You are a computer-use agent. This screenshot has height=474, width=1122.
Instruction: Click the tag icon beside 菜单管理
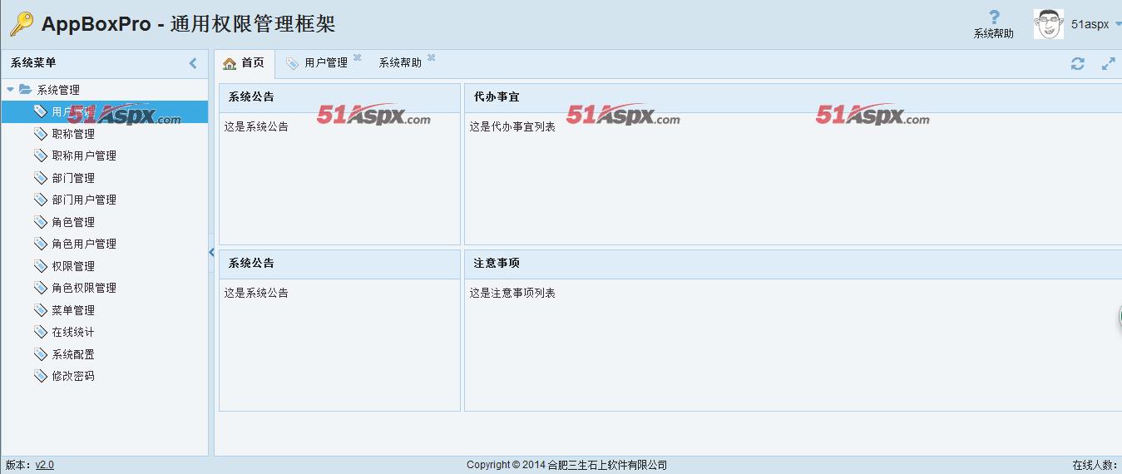[41, 309]
